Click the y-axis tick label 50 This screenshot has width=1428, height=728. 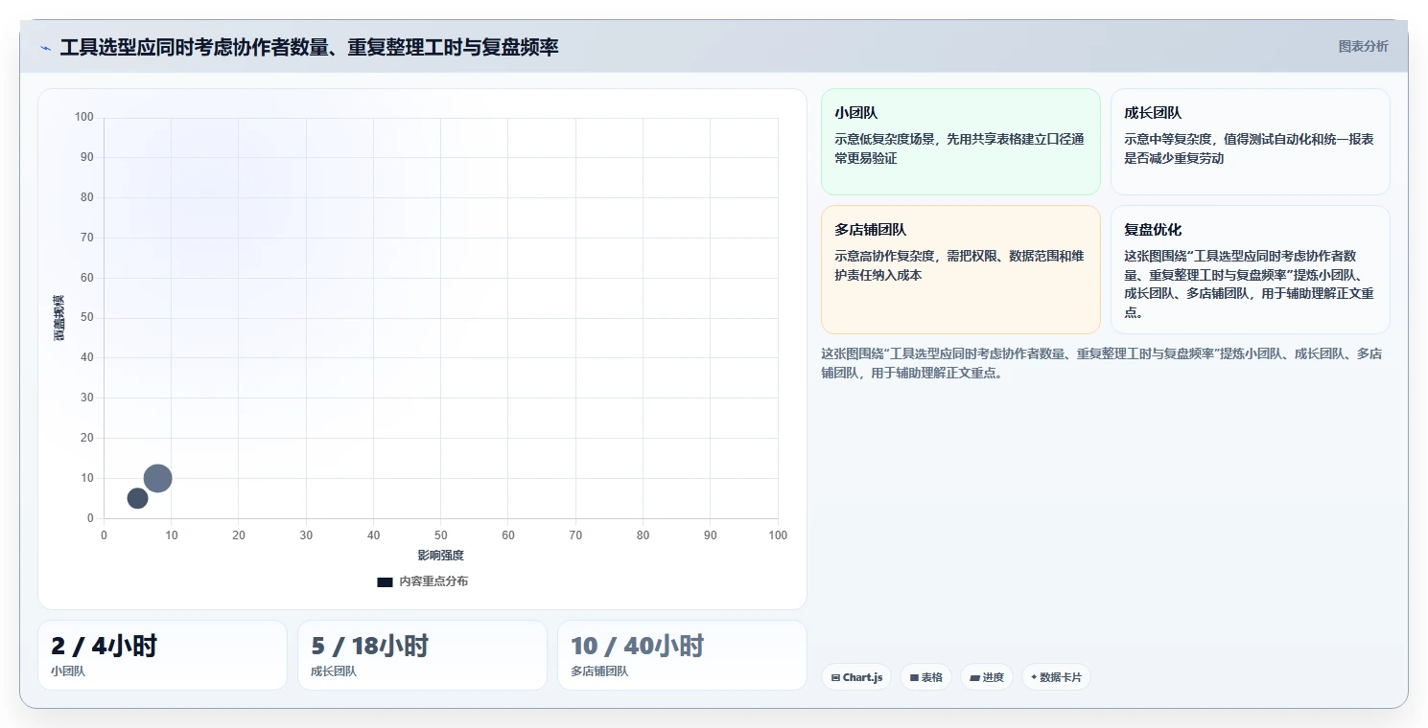coord(87,317)
